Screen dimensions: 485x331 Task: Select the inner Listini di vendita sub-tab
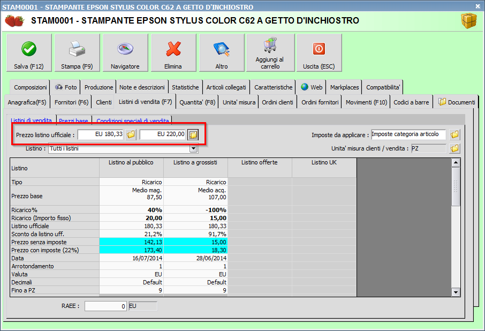31,120
